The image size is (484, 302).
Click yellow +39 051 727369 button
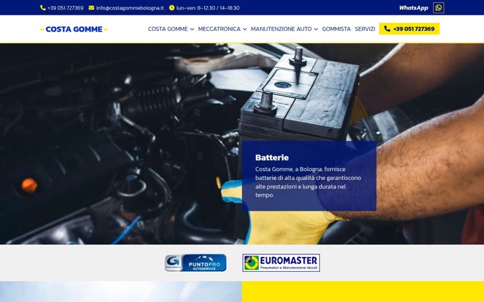[409, 29]
